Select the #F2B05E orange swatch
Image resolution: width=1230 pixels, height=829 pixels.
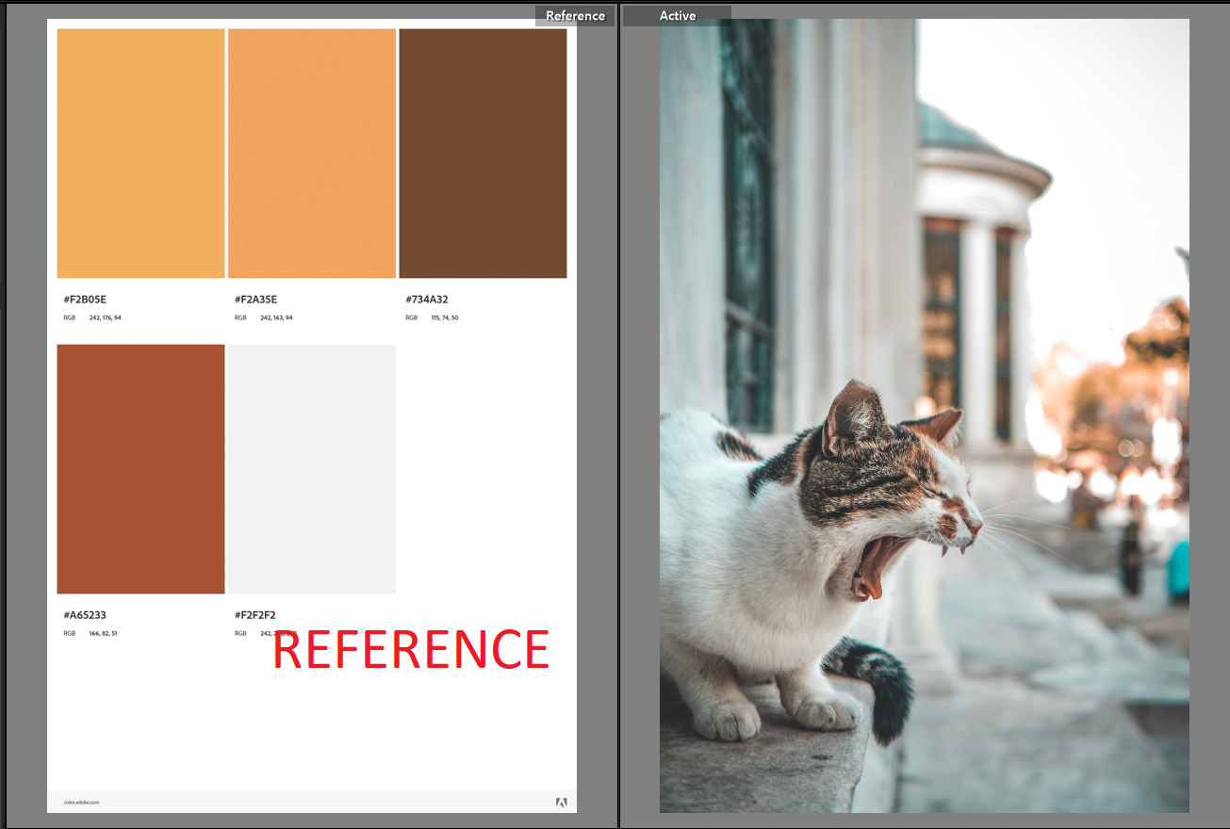coord(139,151)
